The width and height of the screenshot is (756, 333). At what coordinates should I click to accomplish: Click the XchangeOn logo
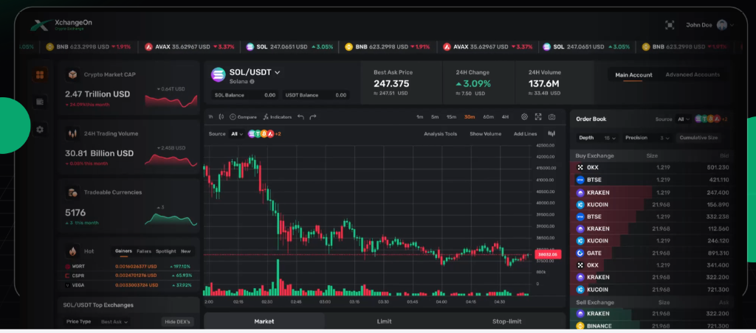click(x=61, y=24)
